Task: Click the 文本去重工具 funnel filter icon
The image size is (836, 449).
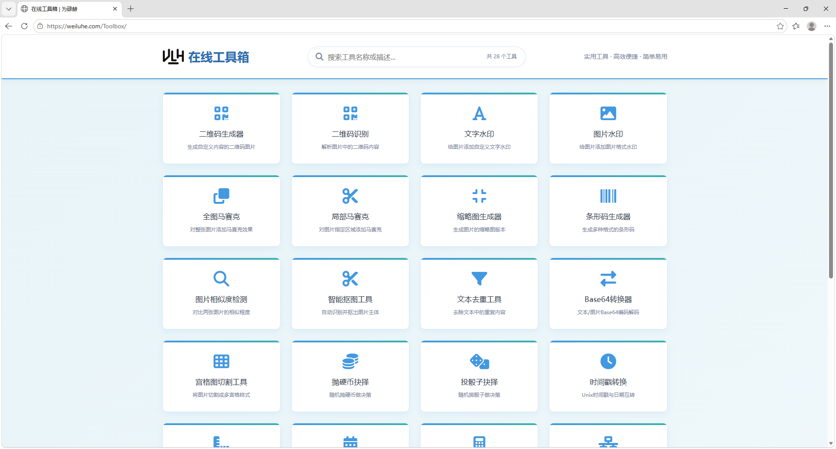Action: click(479, 279)
